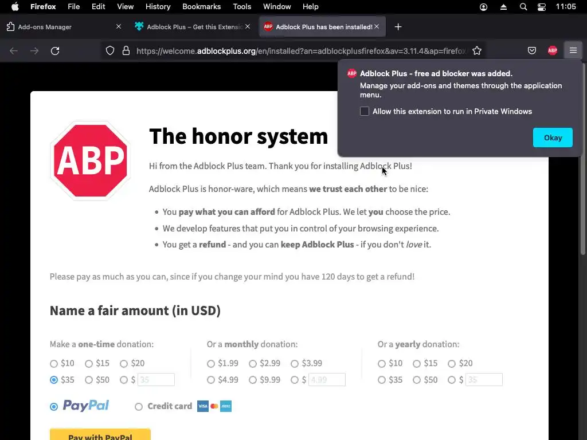
Task: Click the clock showing 11:05
Action: pos(566,7)
